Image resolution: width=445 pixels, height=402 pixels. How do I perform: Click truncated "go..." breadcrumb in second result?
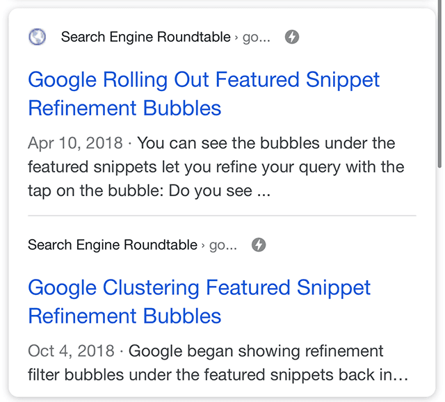[x=222, y=245]
